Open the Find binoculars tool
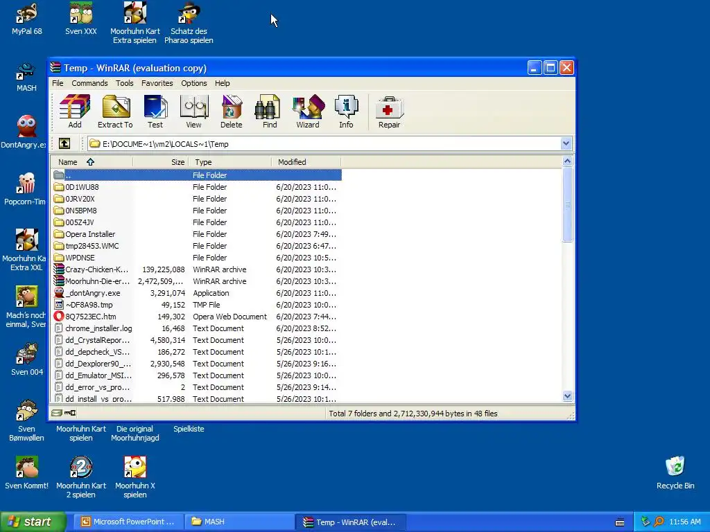The height and width of the screenshot is (532, 710). point(270,112)
